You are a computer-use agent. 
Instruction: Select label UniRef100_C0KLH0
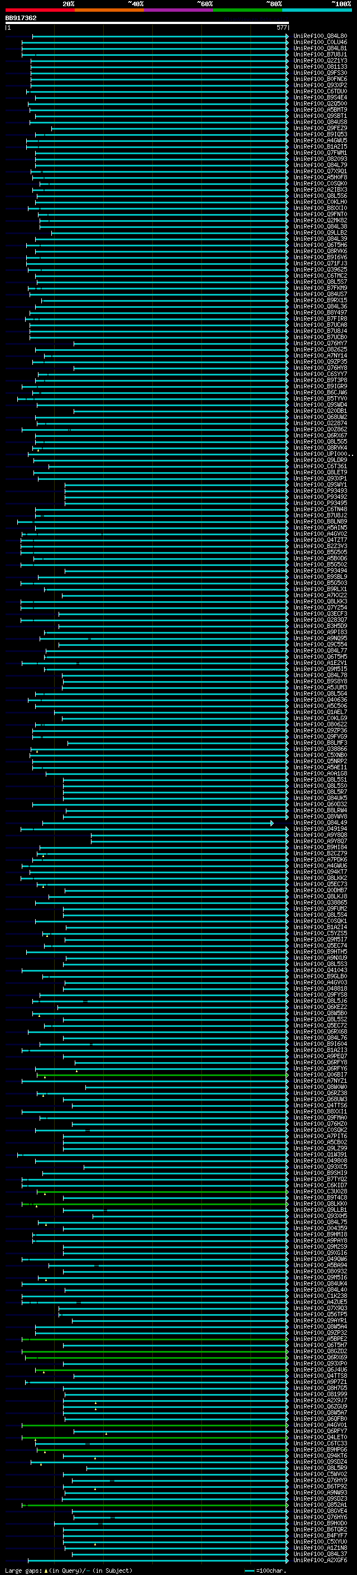320,202
